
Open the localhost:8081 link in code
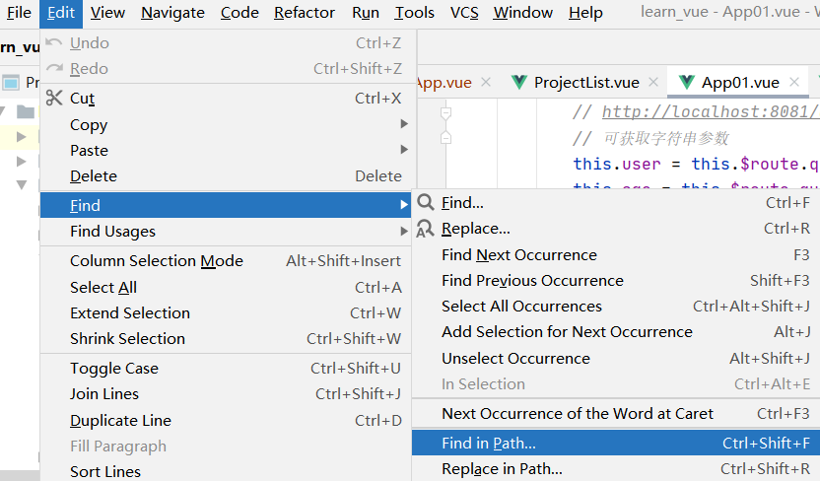tap(710, 112)
